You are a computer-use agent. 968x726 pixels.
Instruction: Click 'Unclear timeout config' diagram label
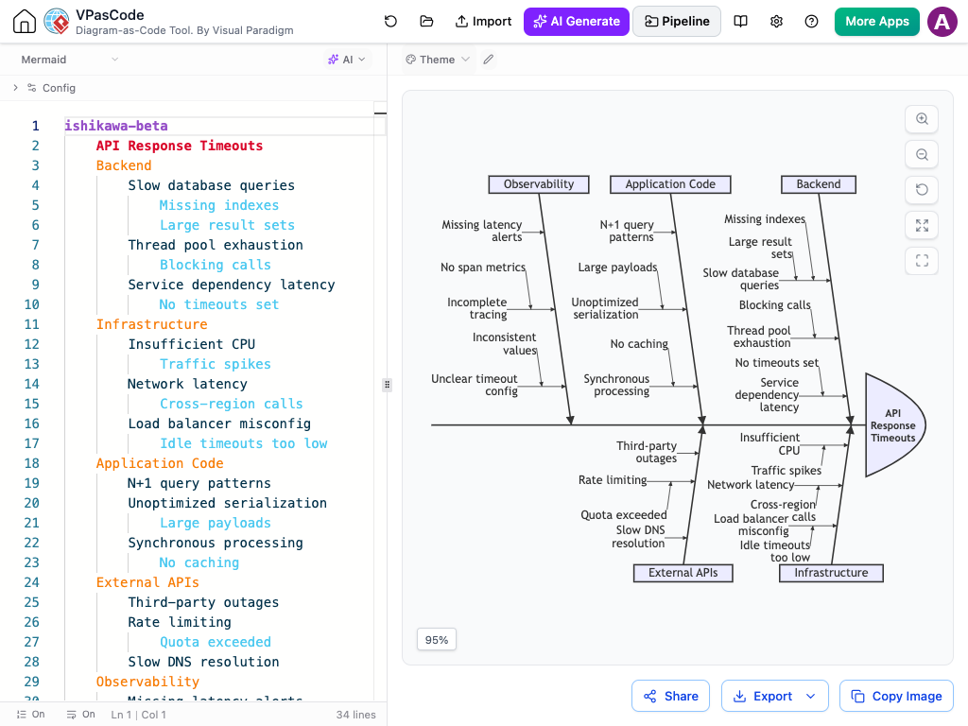point(475,385)
